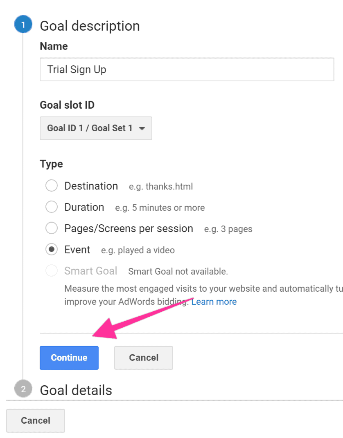Click the dropdown arrow beside Goal slot ID
343x438 pixels.
click(142, 128)
